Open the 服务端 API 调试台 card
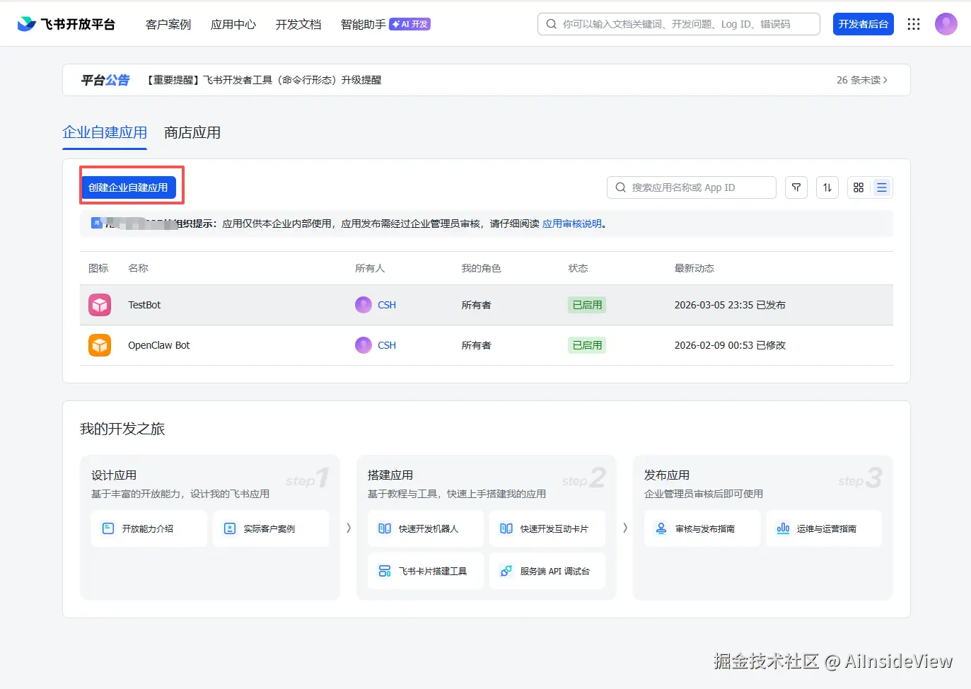The height and width of the screenshot is (689, 971). [547, 571]
